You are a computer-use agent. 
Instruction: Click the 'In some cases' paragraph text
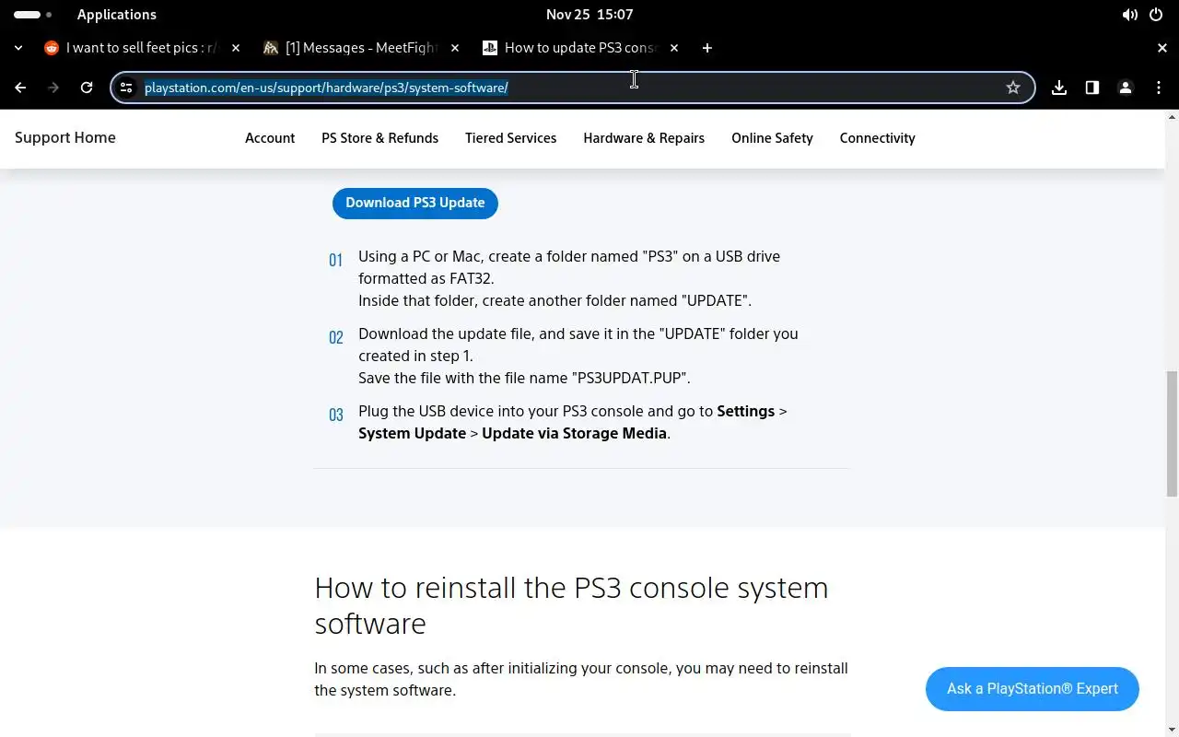[x=581, y=679]
